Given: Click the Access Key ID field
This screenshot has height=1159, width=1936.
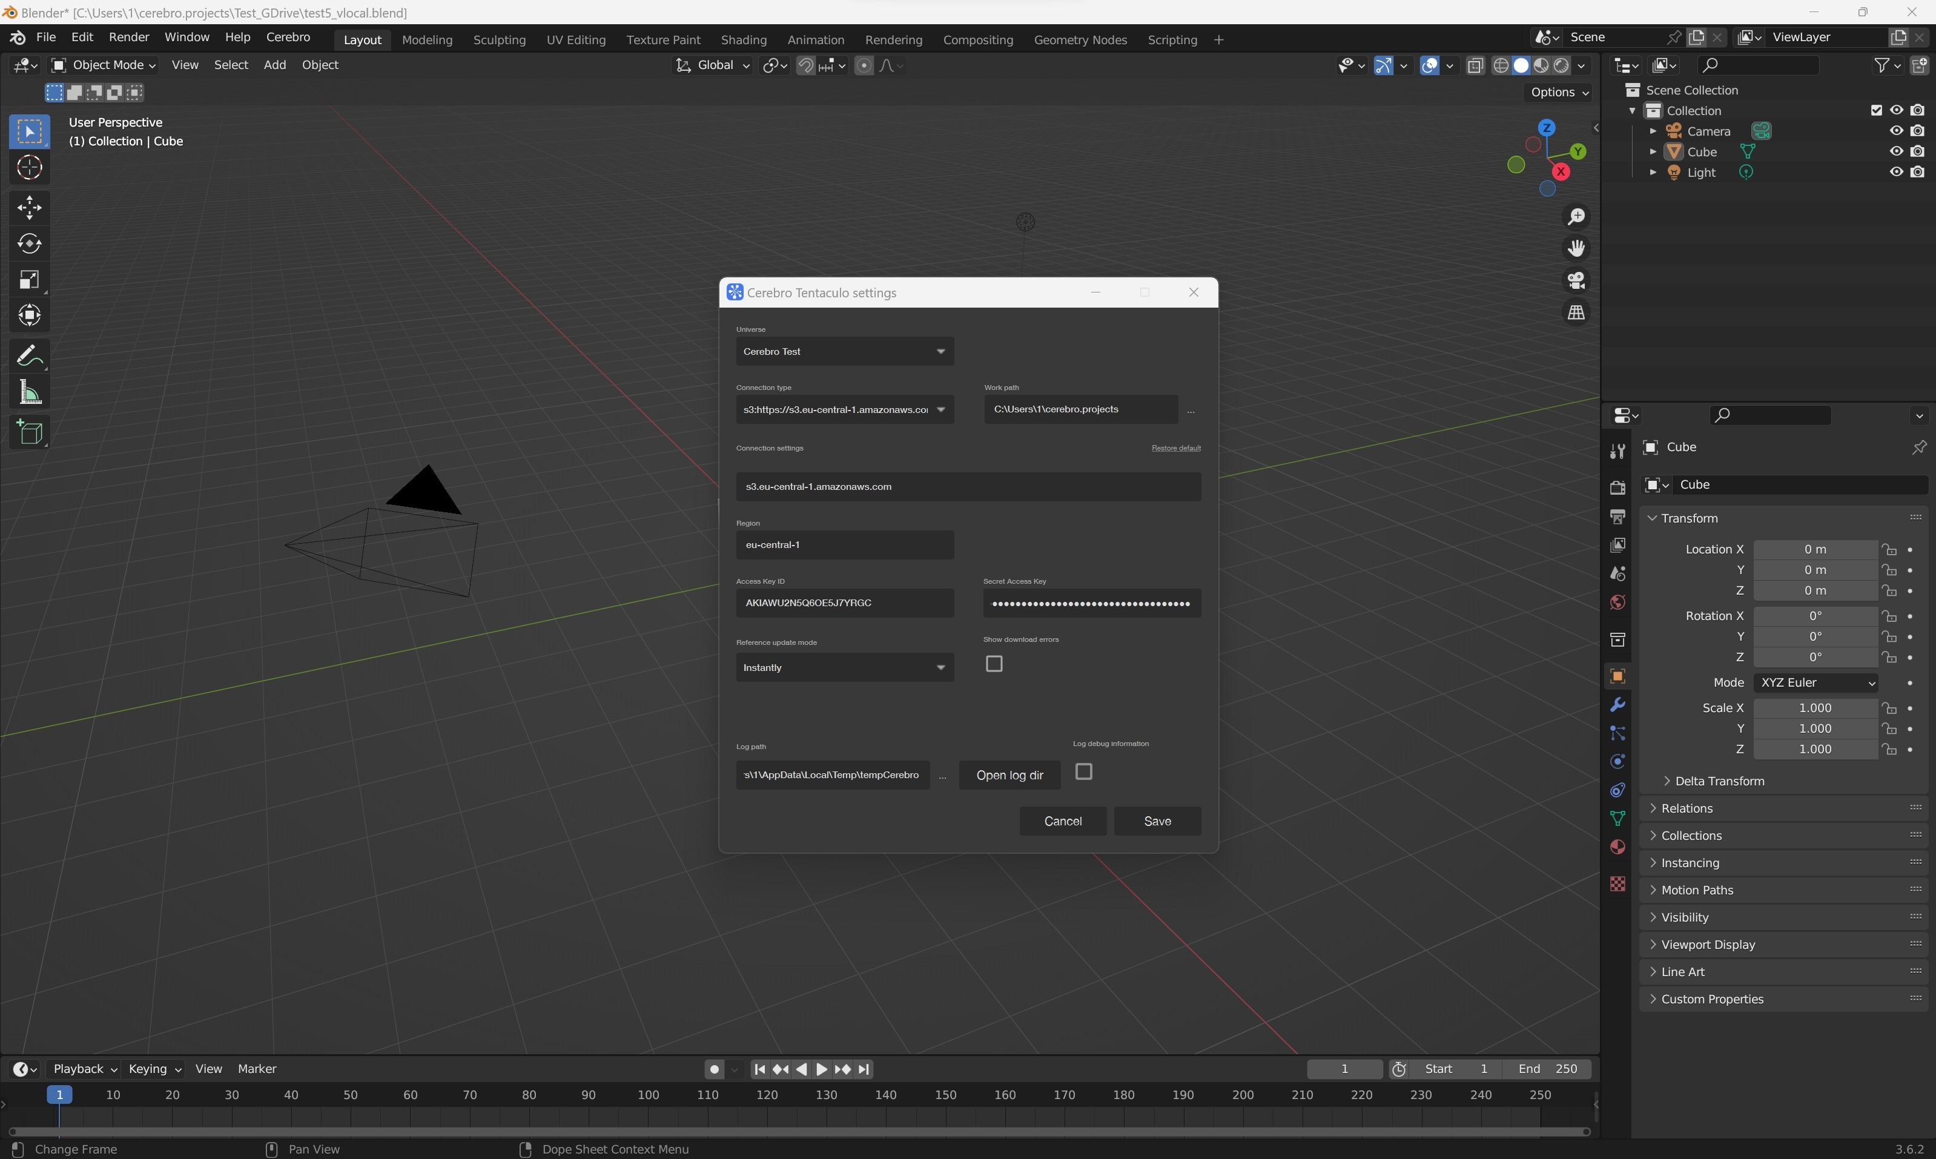Looking at the screenshot, I should [x=844, y=603].
